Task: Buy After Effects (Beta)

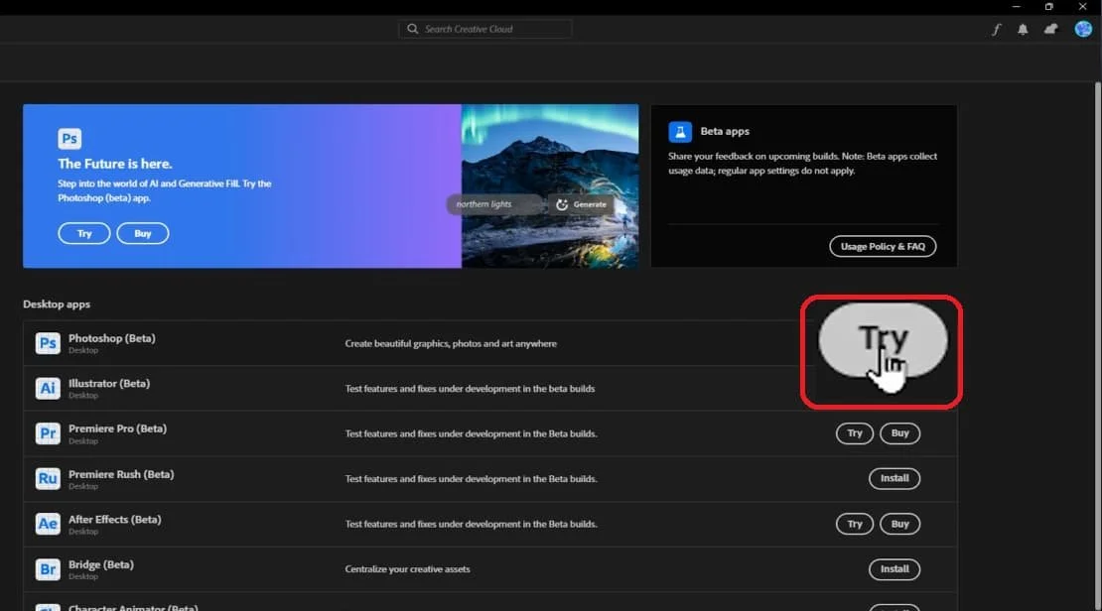Action: pos(900,524)
